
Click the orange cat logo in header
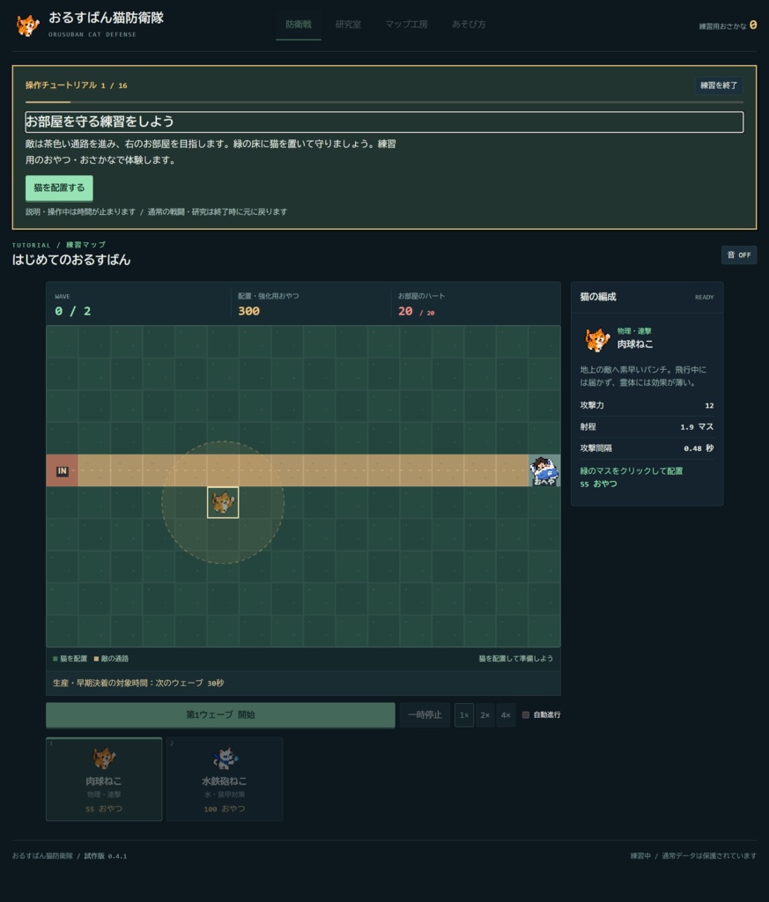[27, 26]
